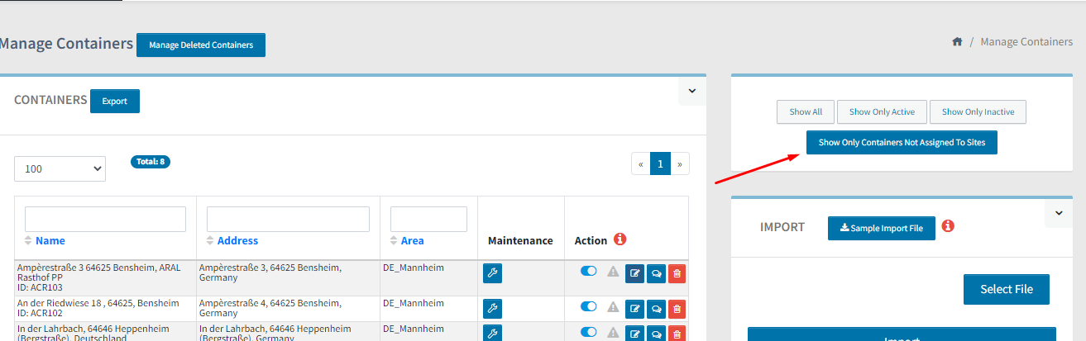Viewport: 1086px width, 341px height.
Task: Edit the ACR103 container
Action: (x=634, y=273)
